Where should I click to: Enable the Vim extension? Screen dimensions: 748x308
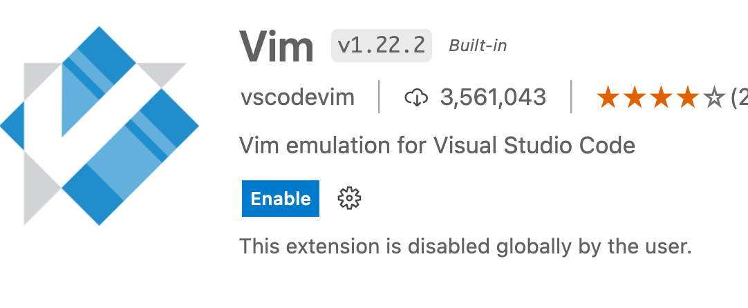pos(281,198)
